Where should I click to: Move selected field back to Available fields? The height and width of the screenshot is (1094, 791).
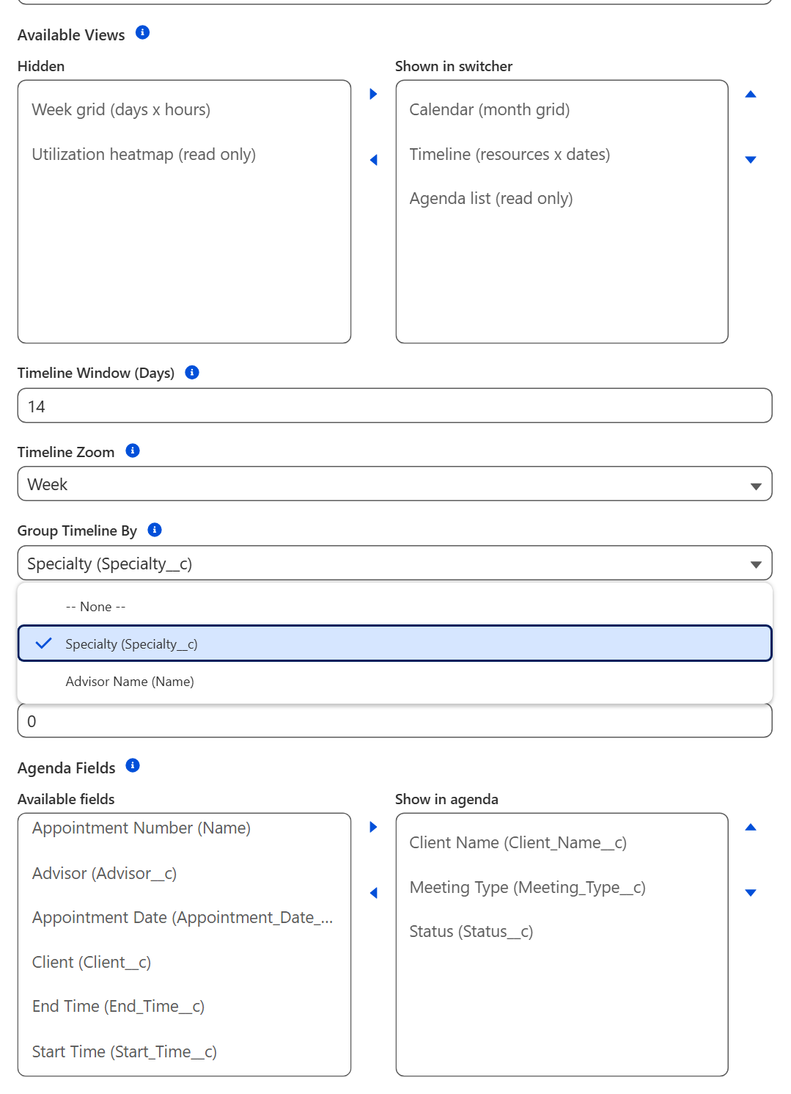tap(373, 893)
